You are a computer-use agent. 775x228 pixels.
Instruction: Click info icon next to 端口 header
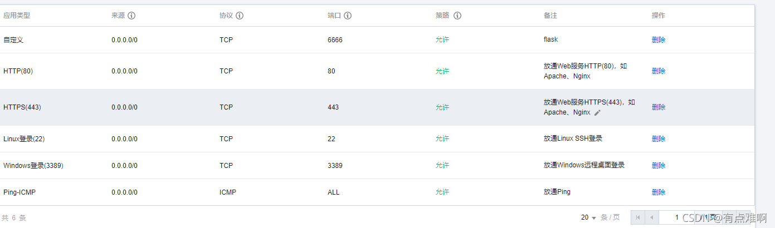click(348, 16)
